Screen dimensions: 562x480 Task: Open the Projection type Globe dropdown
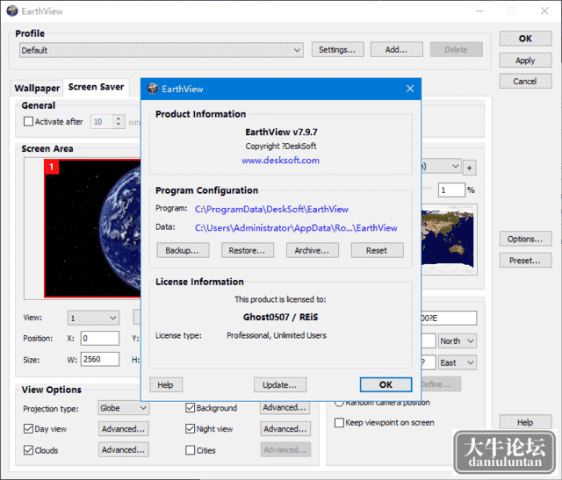[123, 408]
